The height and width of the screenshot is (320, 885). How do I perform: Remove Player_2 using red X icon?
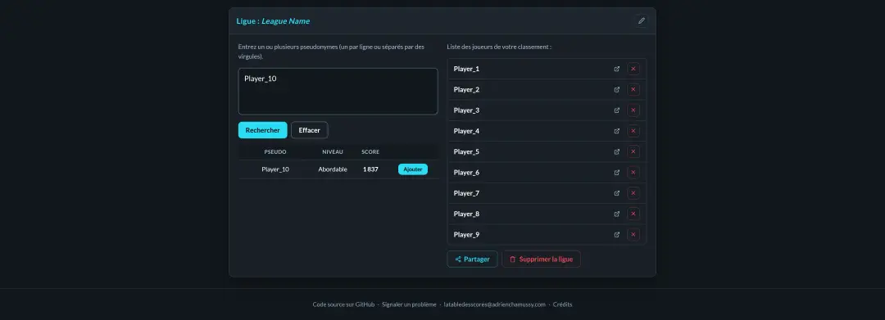coord(633,89)
